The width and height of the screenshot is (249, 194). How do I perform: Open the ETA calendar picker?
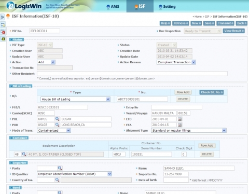[180, 124]
